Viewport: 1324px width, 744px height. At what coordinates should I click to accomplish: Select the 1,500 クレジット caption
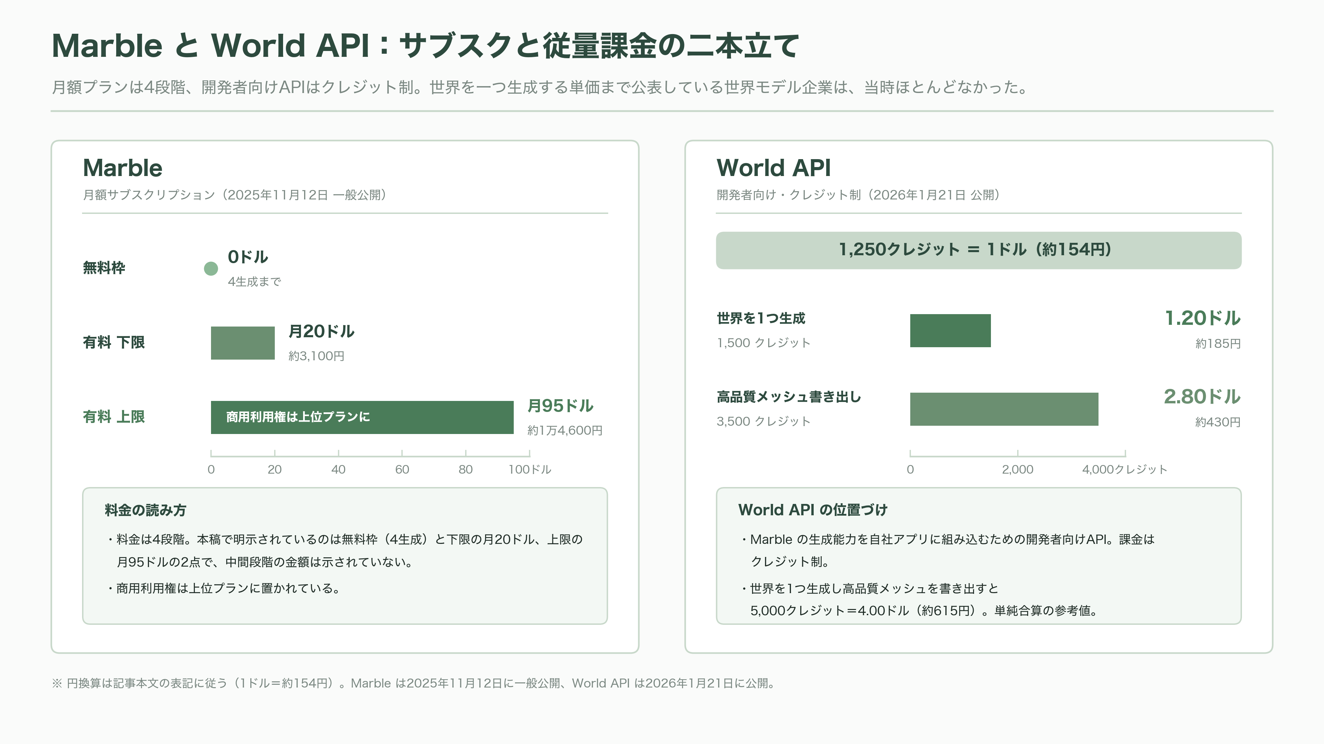[763, 342]
